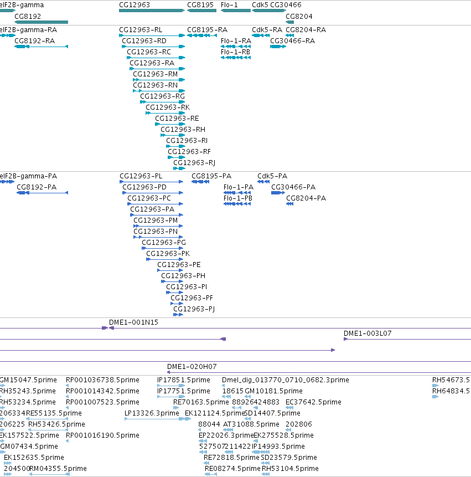Click the CG8195-RA transcript
This screenshot has width=471, height=477.
click(202, 35)
